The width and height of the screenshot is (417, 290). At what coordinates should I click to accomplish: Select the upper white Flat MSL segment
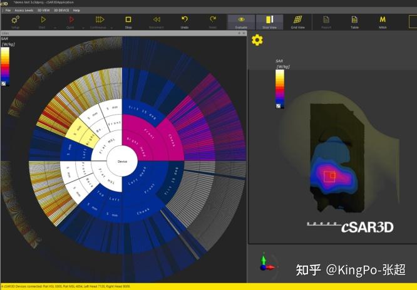[x=106, y=147]
